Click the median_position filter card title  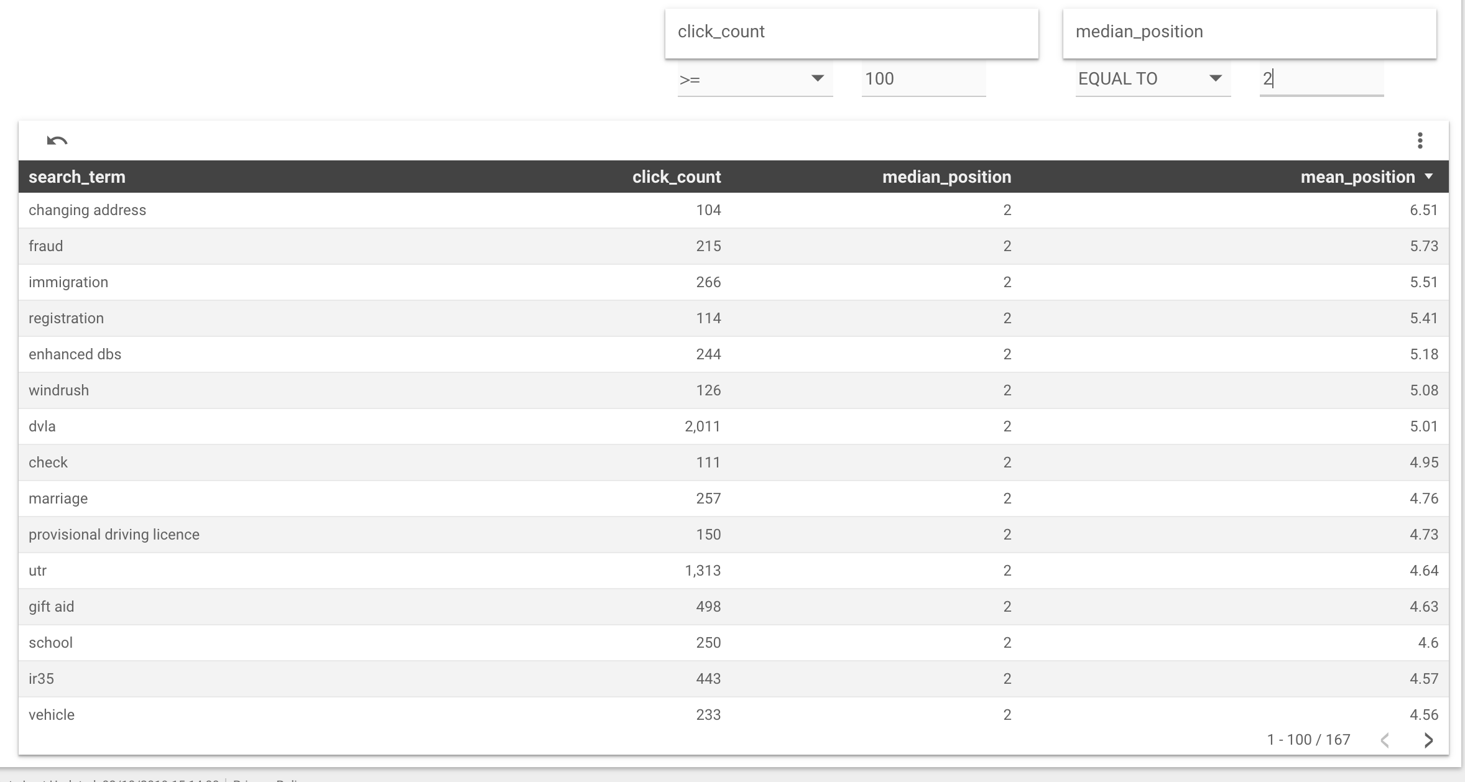point(1139,32)
